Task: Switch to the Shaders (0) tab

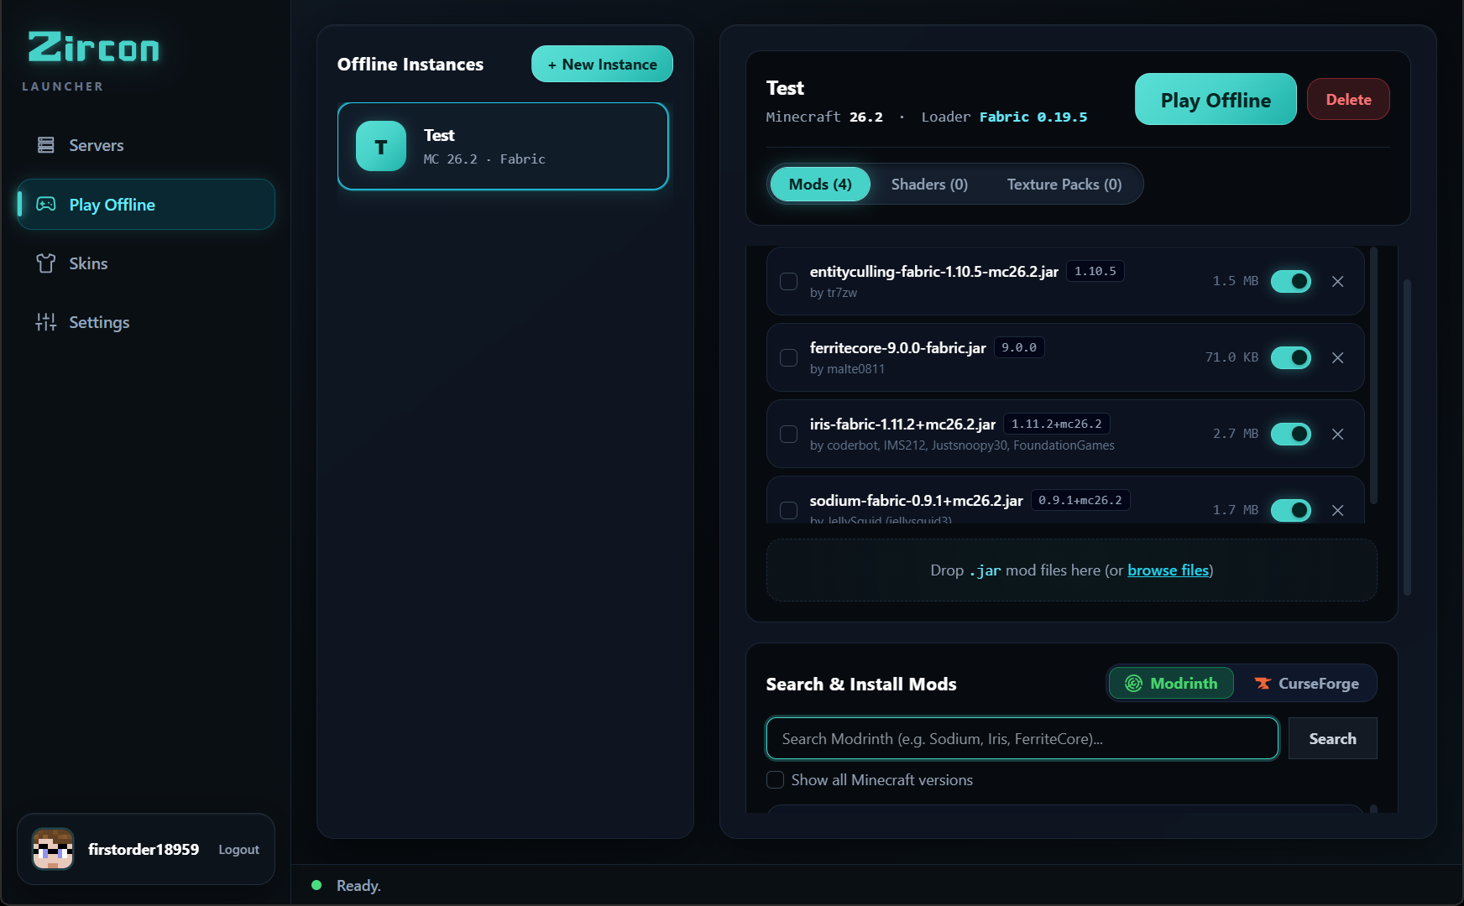Action: coord(929,184)
